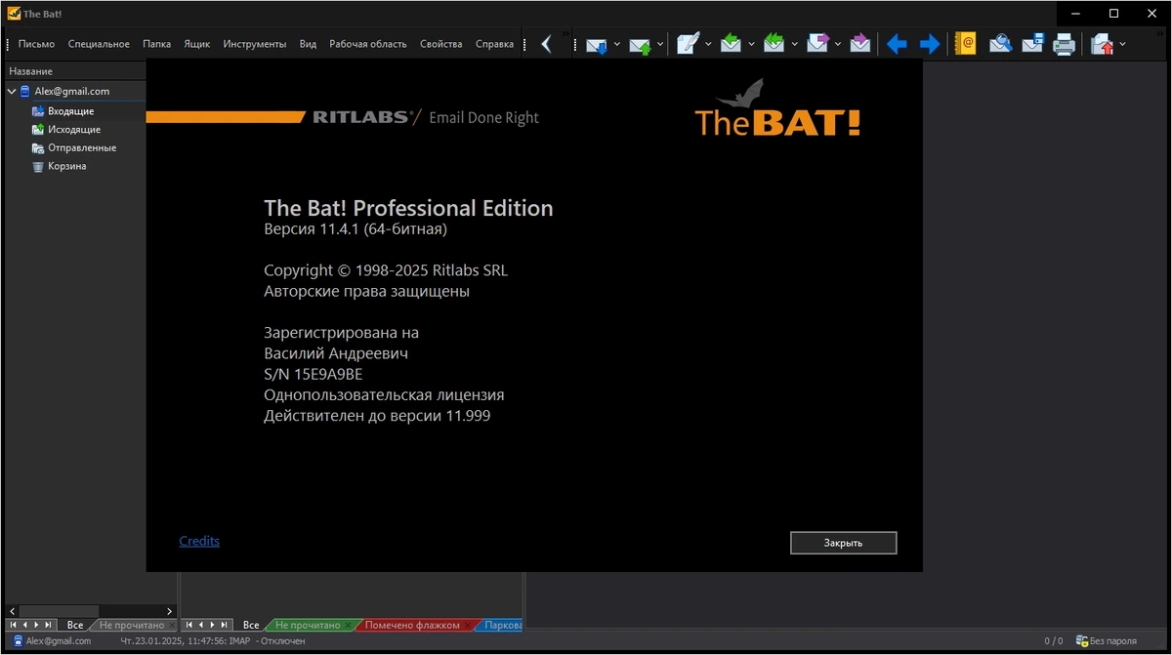Open the Письмо menu
This screenshot has width=1172, height=655.
(36, 44)
